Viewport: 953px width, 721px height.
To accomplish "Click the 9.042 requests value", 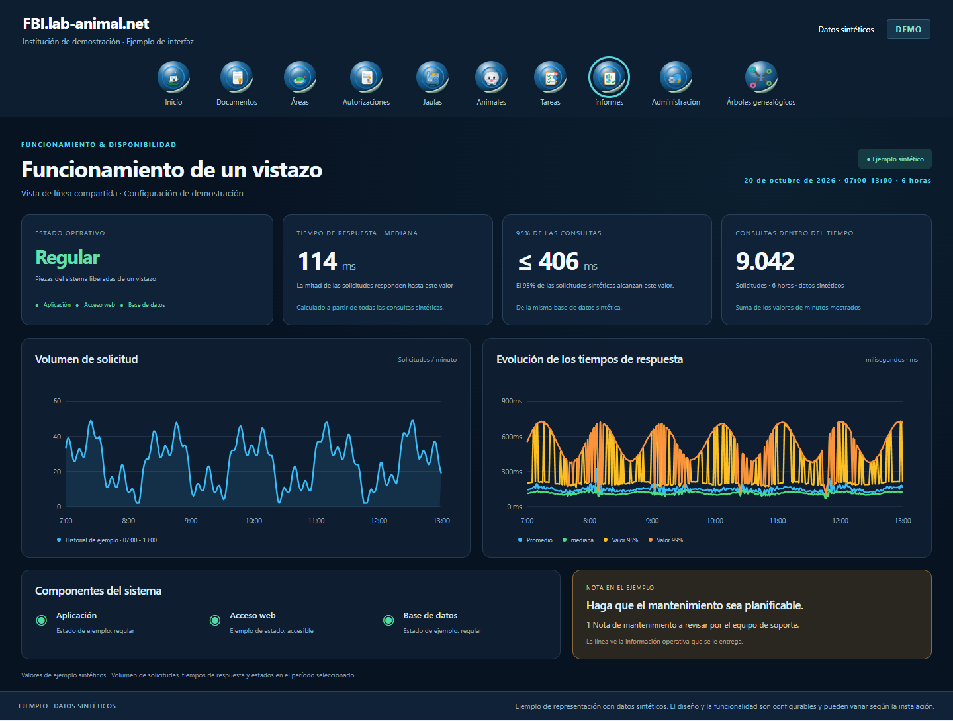I will (x=764, y=261).
